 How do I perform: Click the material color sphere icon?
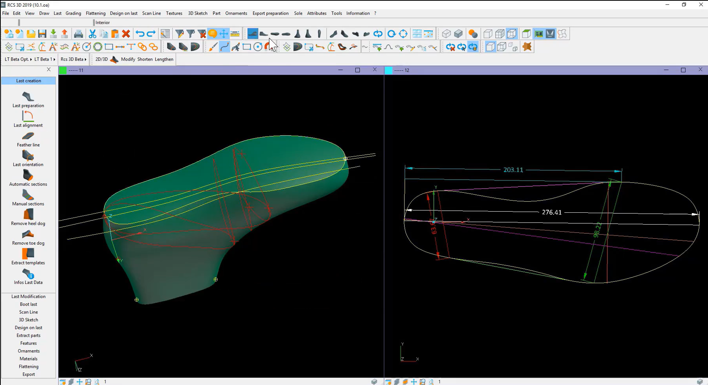(473, 33)
